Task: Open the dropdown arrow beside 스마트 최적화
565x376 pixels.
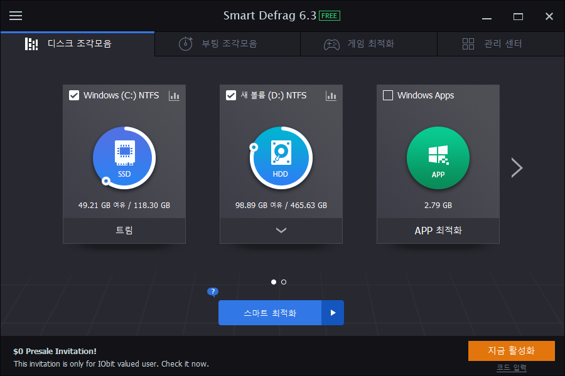Action: [333, 313]
